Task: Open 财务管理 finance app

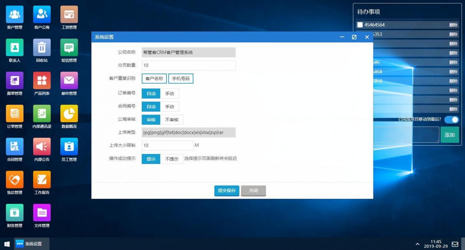Action: coord(14,212)
